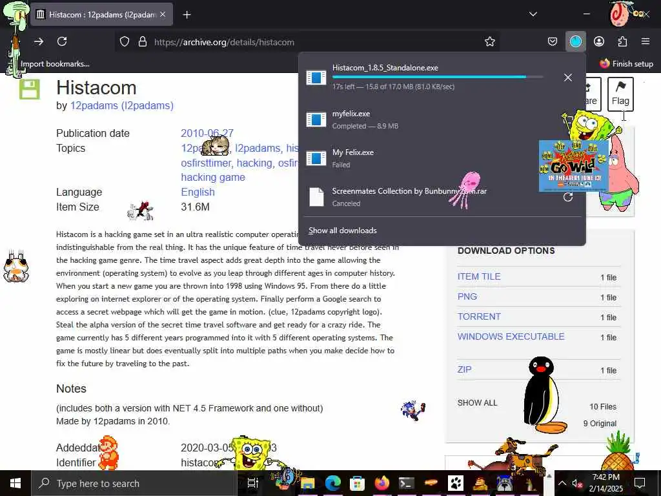Open the Windows Start menu
The width and height of the screenshot is (661, 496).
pos(15,483)
